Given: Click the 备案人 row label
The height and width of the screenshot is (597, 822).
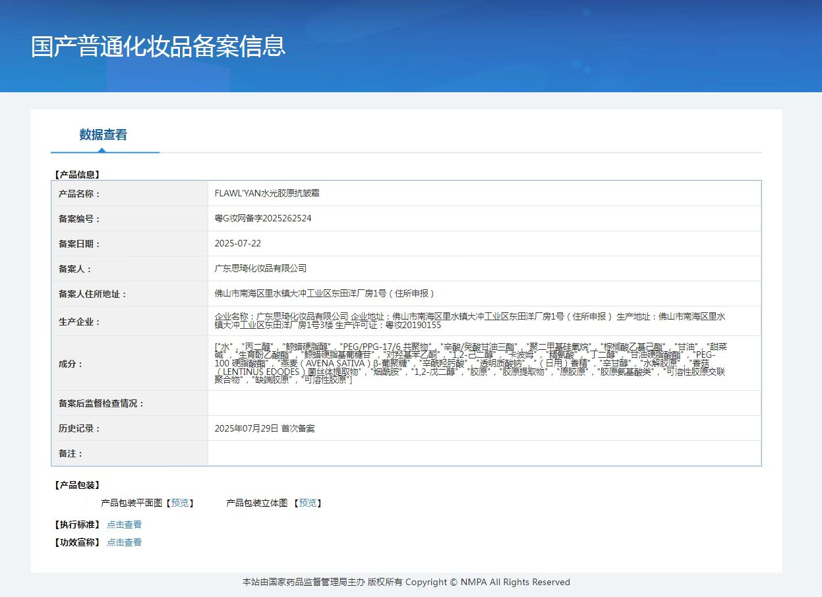Looking at the screenshot, I should click(75, 269).
